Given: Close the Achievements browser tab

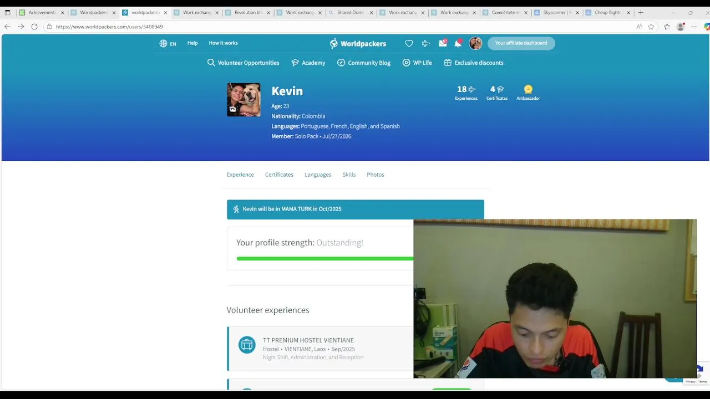Looking at the screenshot, I should coord(62,12).
